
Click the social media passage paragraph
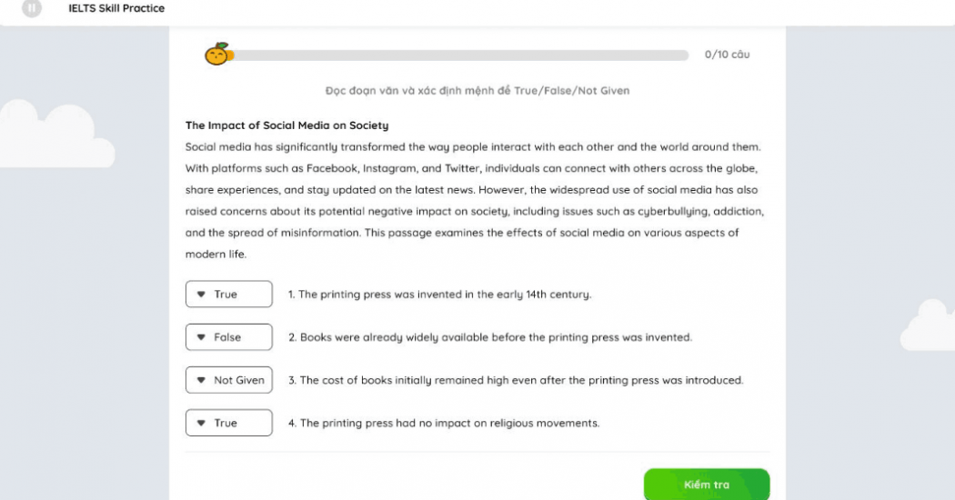pyautogui.click(x=473, y=201)
